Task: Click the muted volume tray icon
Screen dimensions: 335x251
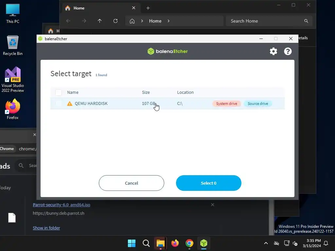Action: click(x=295, y=243)
